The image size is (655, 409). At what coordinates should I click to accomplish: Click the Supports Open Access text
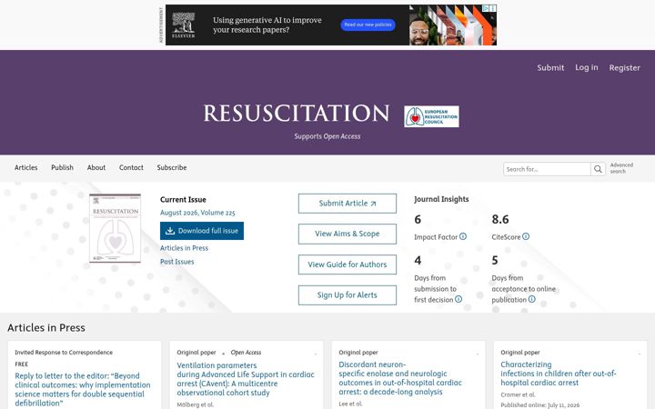coord(327,136)
